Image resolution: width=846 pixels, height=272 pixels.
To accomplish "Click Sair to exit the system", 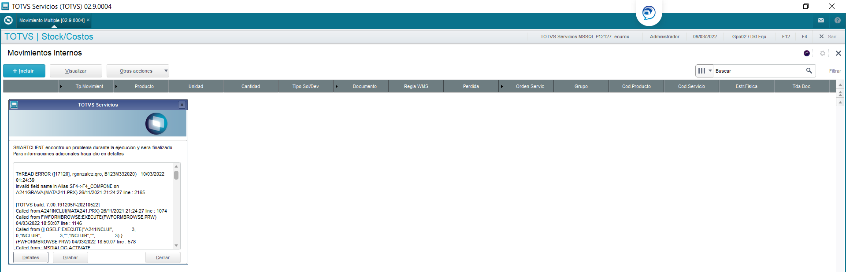I will [x=828, y=37].
